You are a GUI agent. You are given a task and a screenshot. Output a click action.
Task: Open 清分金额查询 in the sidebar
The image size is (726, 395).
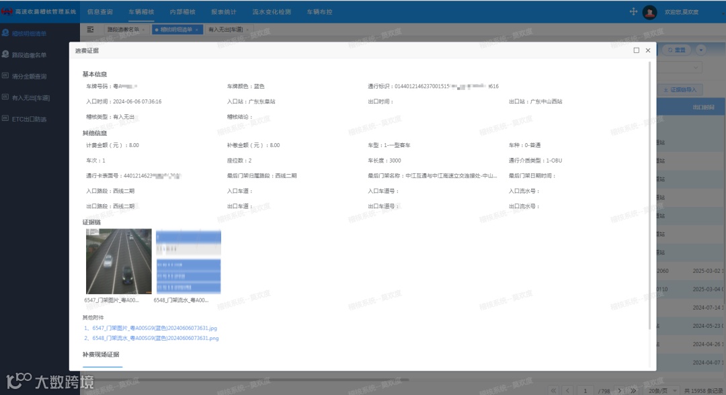coord(29,77)
